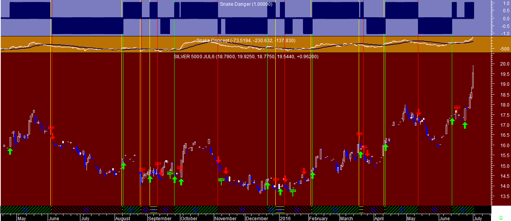Click red EXIT flag above June 2015 sell arrow
511x221 pixels.
pyautogui.click(x=51, y=128)
